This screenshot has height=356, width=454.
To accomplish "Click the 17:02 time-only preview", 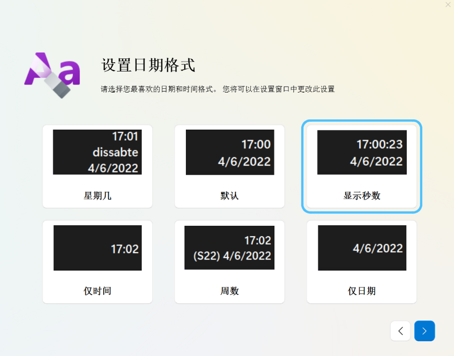I will (97, 247).
